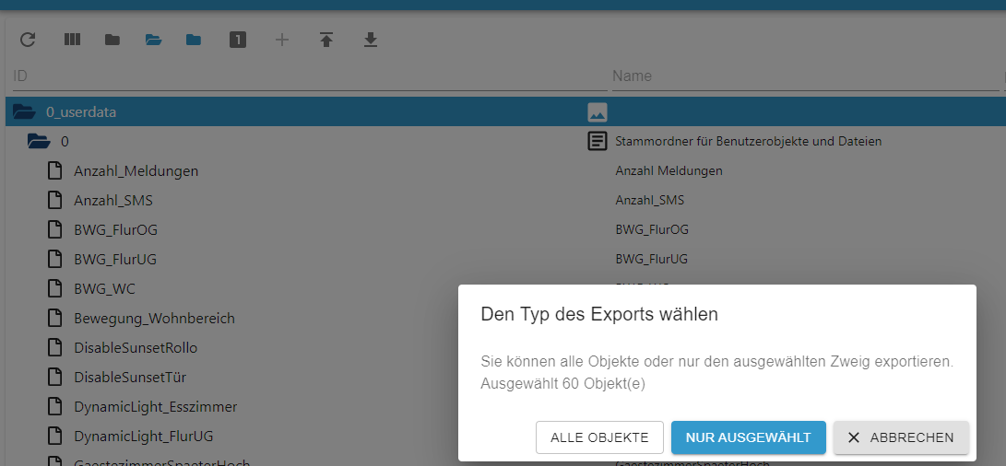1006x466 pixels.
Task: Click ABBRECHEN to cancel export
Action: click(x=901, y=437)
